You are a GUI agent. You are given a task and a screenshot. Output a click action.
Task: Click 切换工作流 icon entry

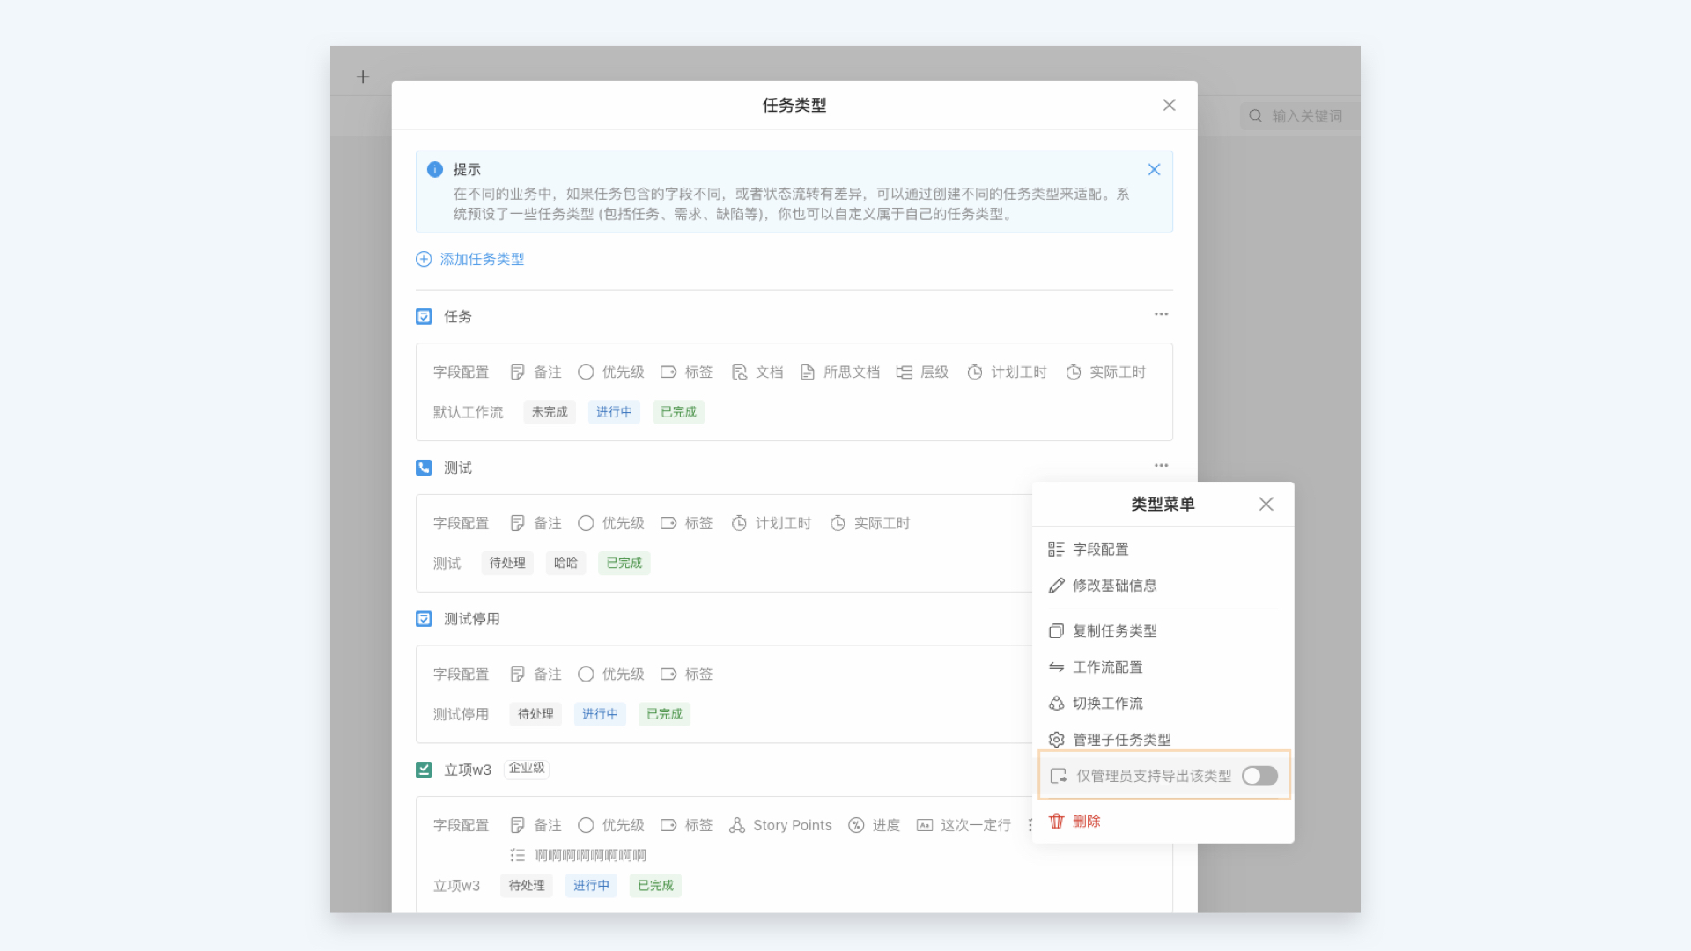tap(1056, 704)
